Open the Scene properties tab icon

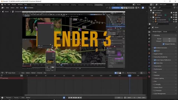149,42
